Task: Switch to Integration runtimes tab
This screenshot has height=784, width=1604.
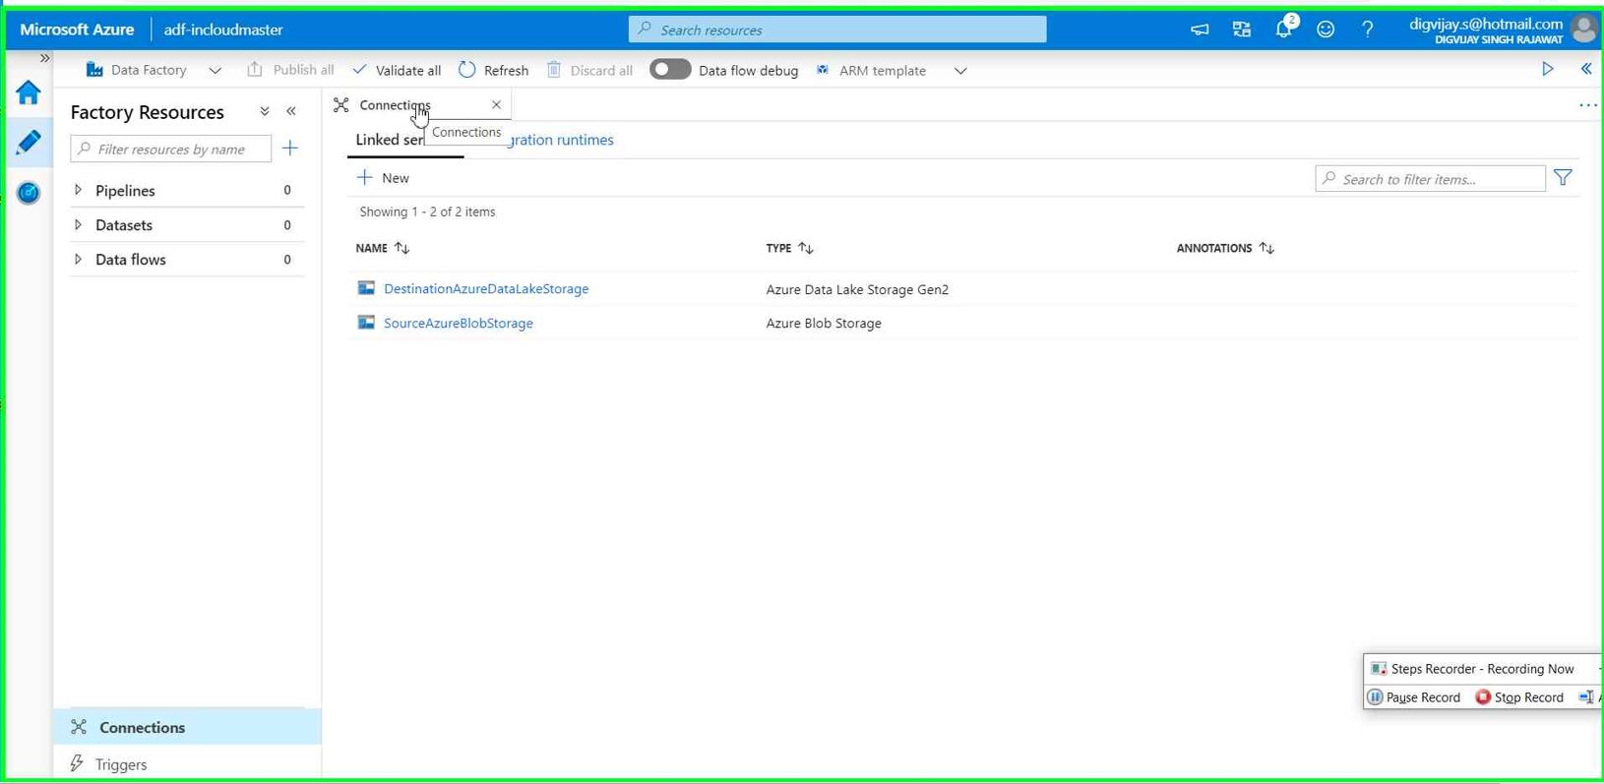Action: tap(561, 140)
